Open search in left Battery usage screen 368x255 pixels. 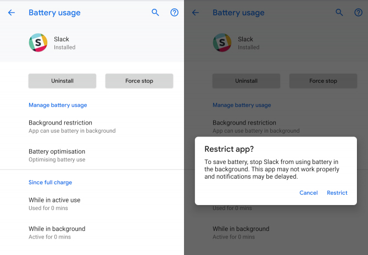click(155, 13)
